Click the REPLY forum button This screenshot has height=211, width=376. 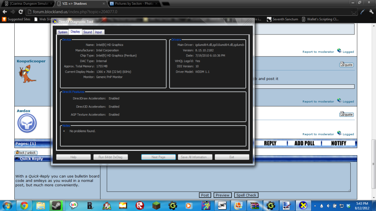pos(270,143)
